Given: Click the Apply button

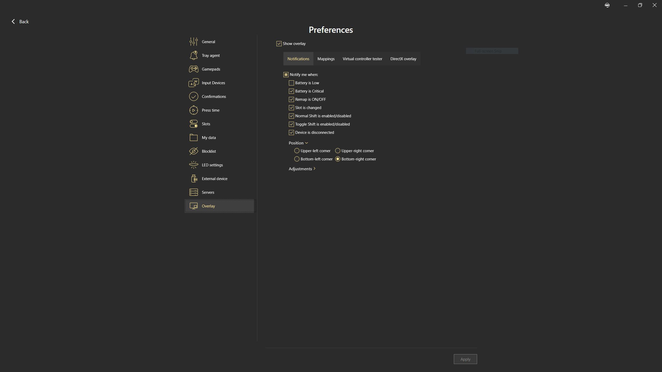Looking at the screenshot, I should click(x=465, y=359).
